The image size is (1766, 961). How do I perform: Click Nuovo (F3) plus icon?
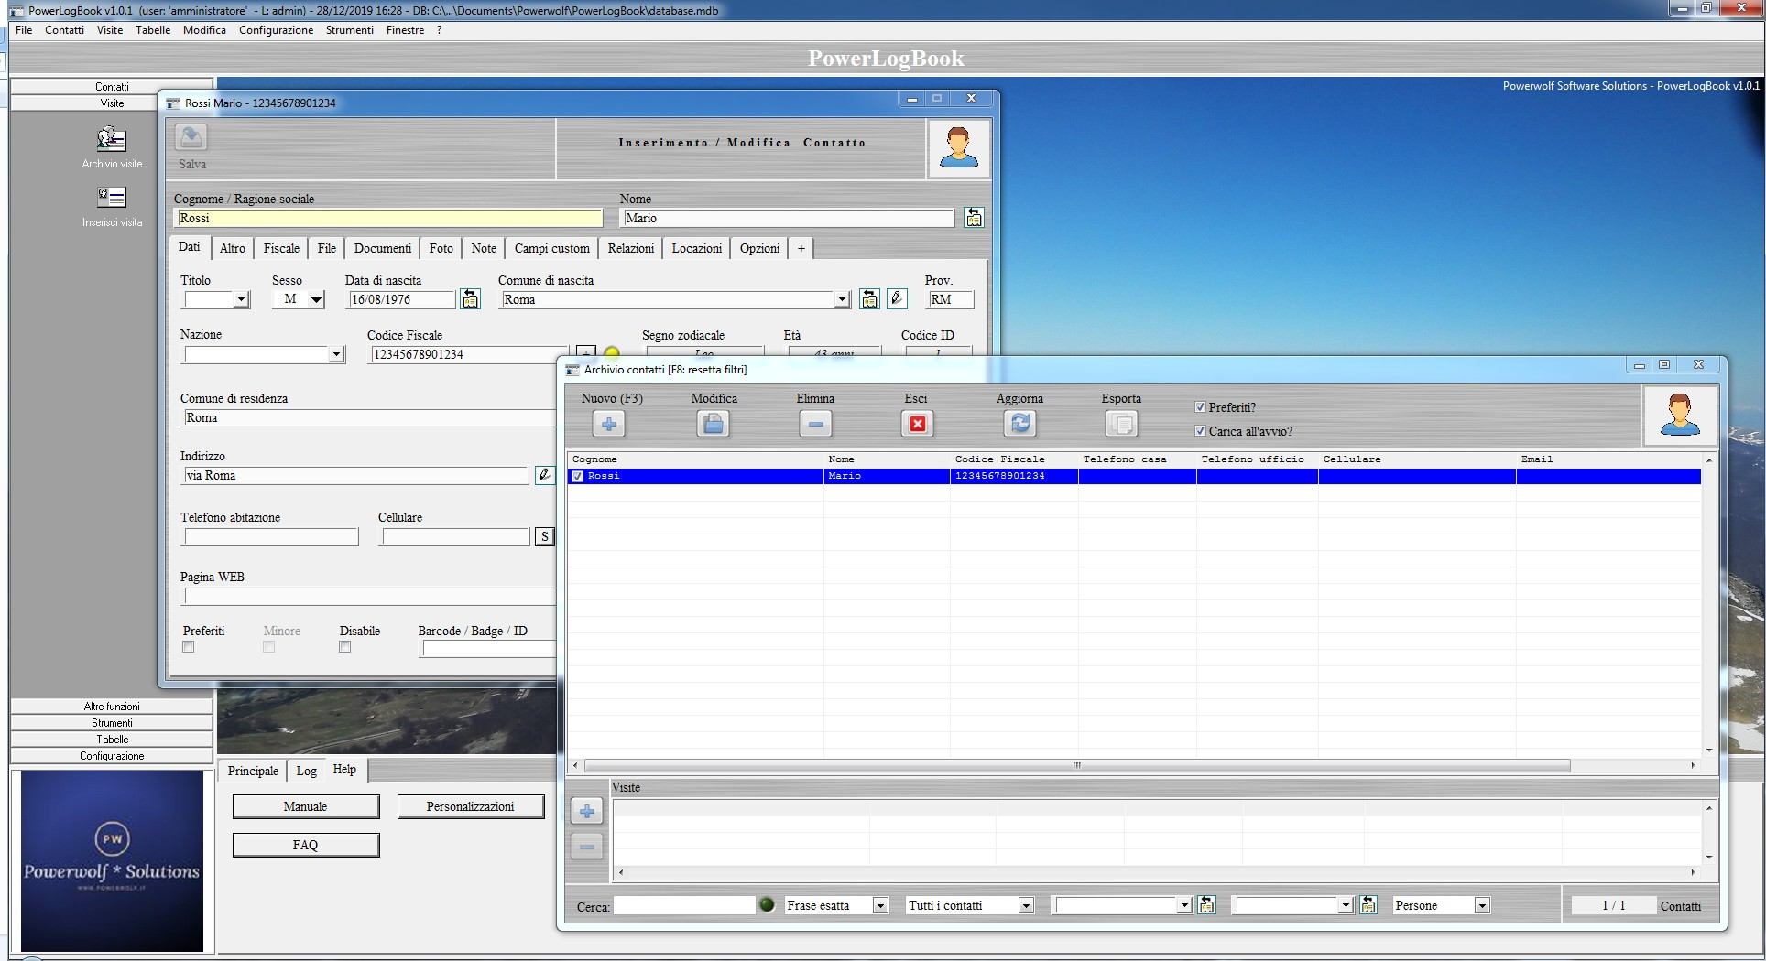point(608,424)
